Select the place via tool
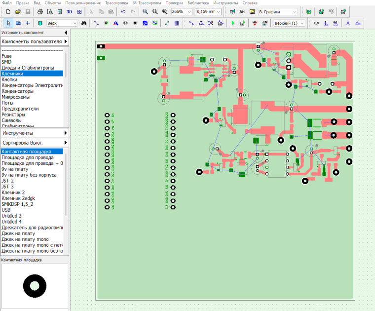375x311 pixels. point(106,23)
